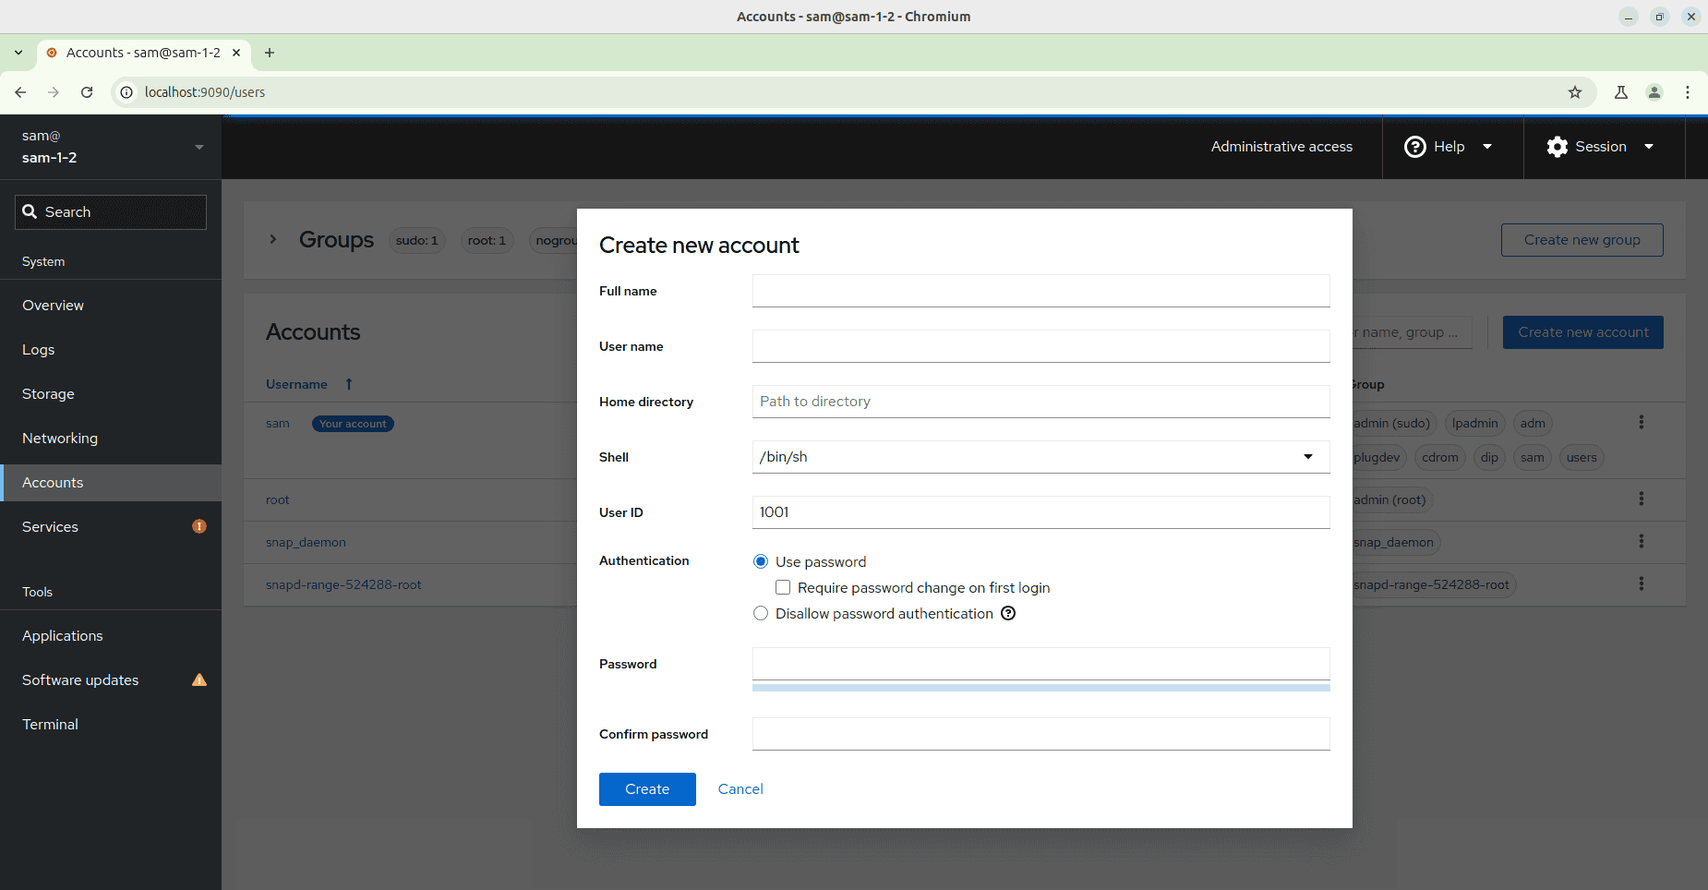Click the password strength bar below Password
This screenshot has width=1708, height=890.
1040,687
